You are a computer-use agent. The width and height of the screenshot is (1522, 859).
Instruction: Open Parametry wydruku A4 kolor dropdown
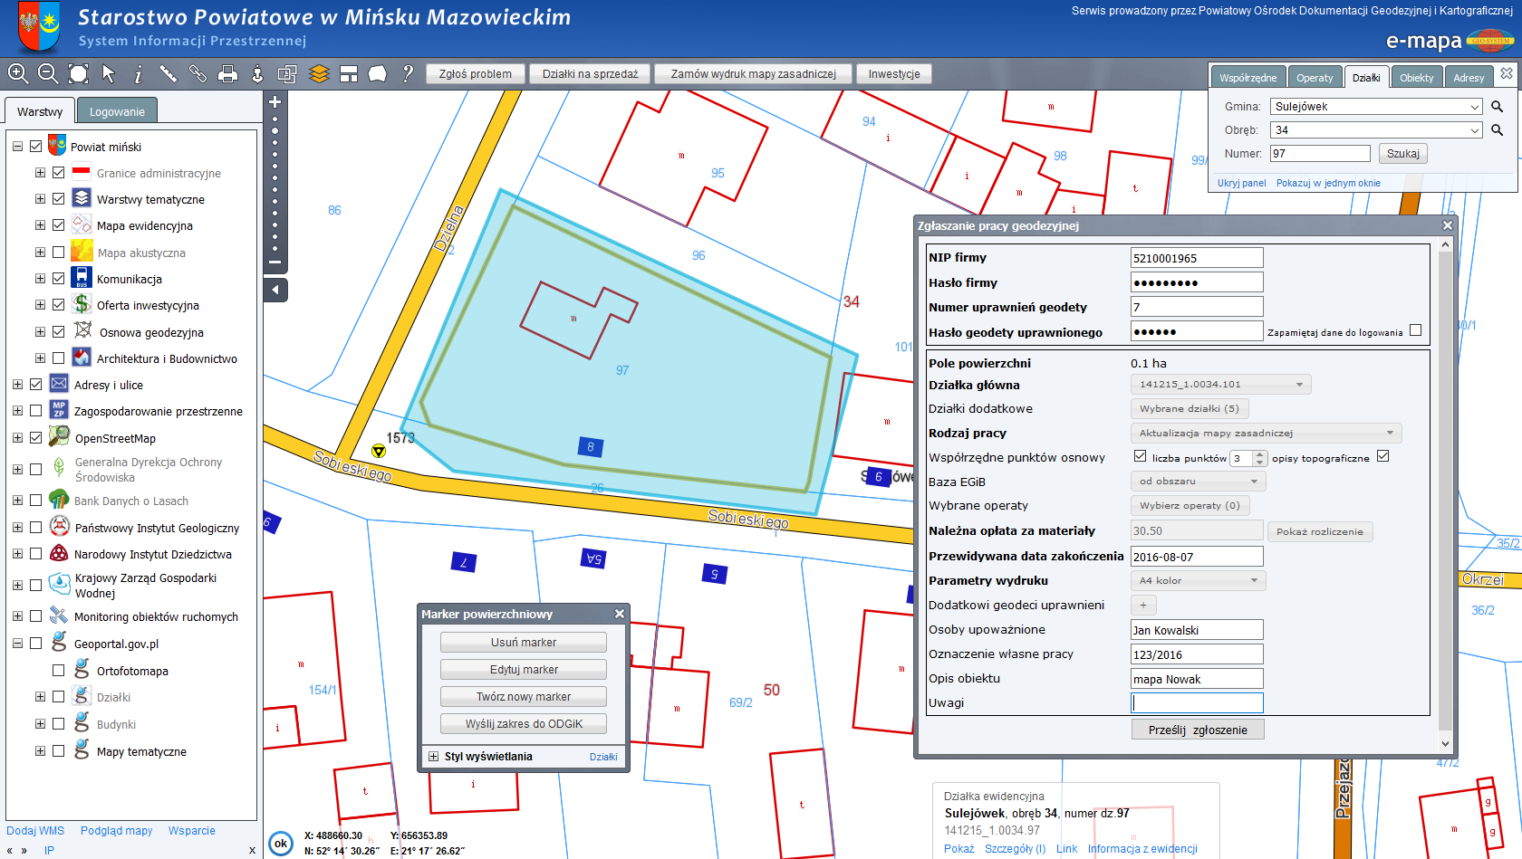point(1198,580)
